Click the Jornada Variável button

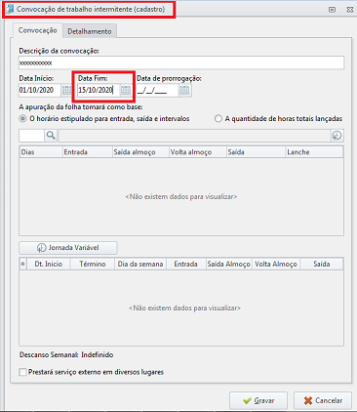click(68, 248)
